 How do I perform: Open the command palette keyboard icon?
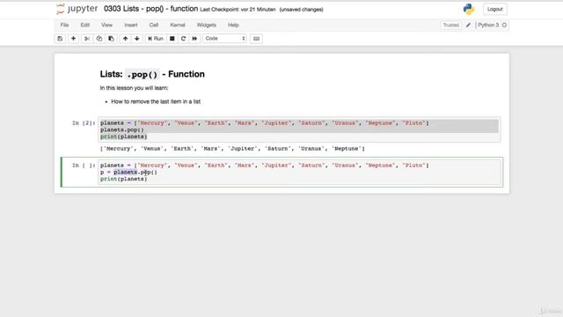tap(256, 39)
